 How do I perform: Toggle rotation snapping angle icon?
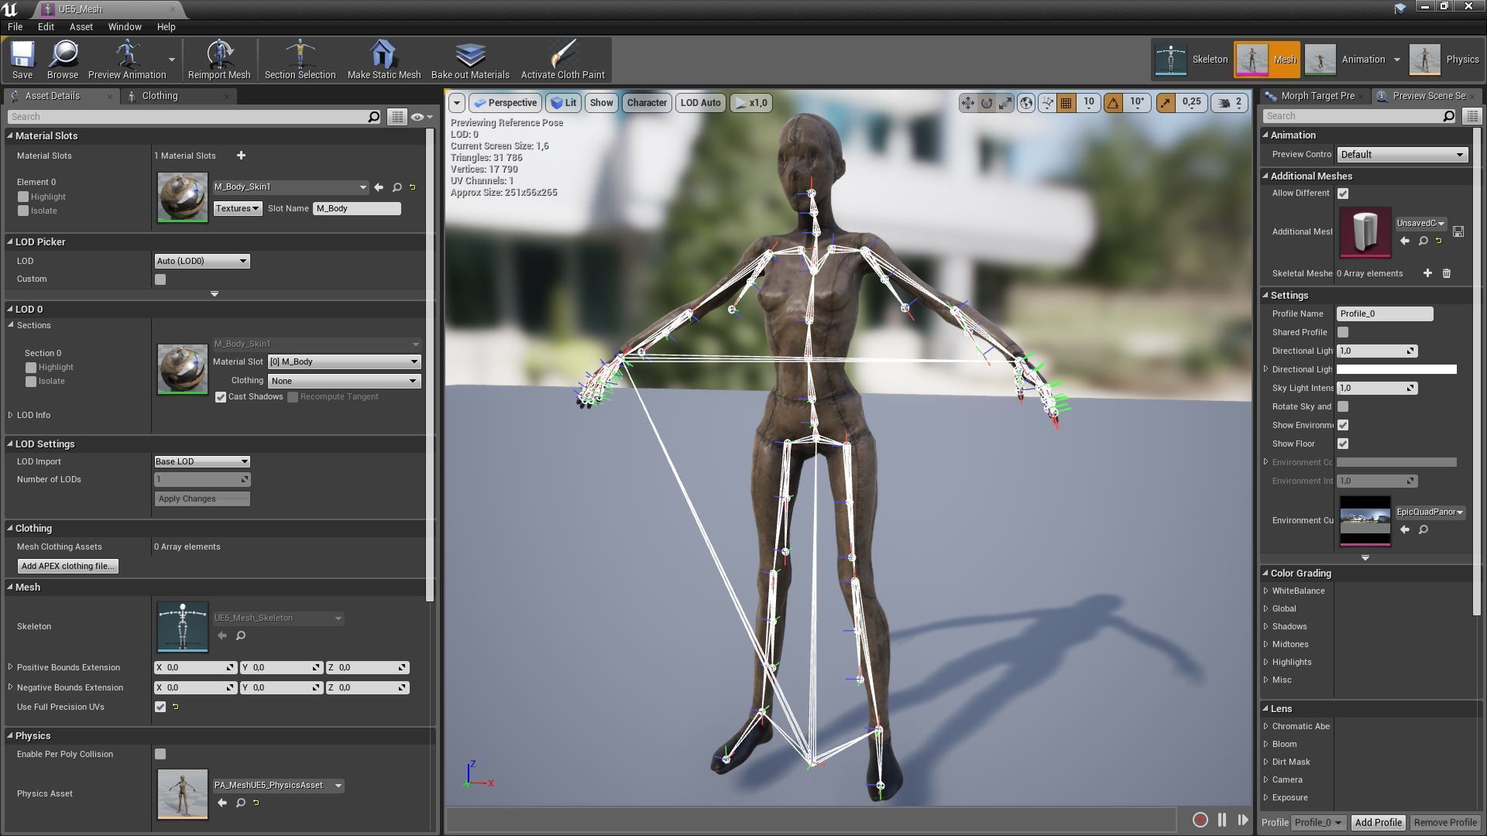pos(1113,103)
